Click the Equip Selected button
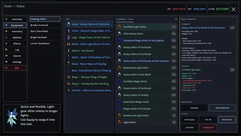 [x=222, y=108]
